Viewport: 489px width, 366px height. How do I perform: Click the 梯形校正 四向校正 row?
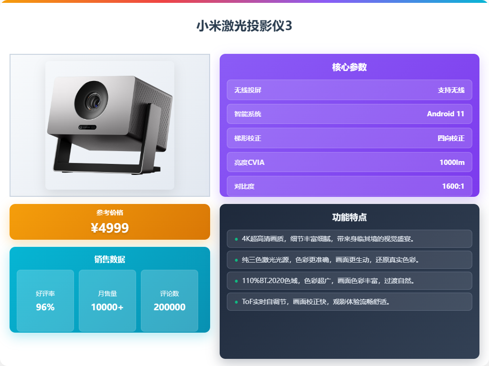349,138
